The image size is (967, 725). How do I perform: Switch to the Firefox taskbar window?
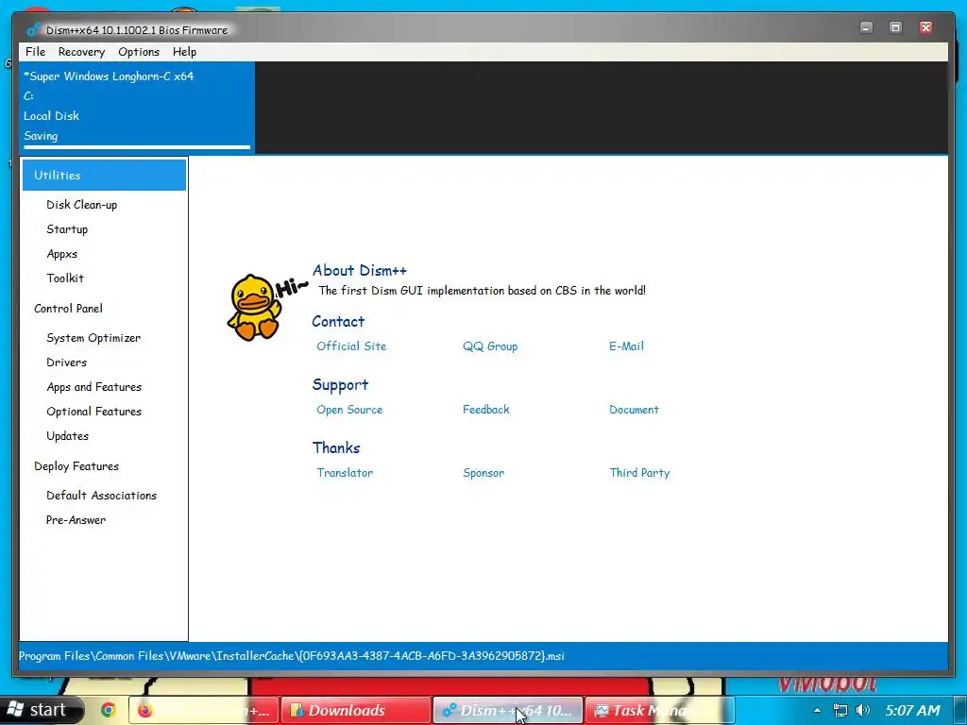coord(202,710)
